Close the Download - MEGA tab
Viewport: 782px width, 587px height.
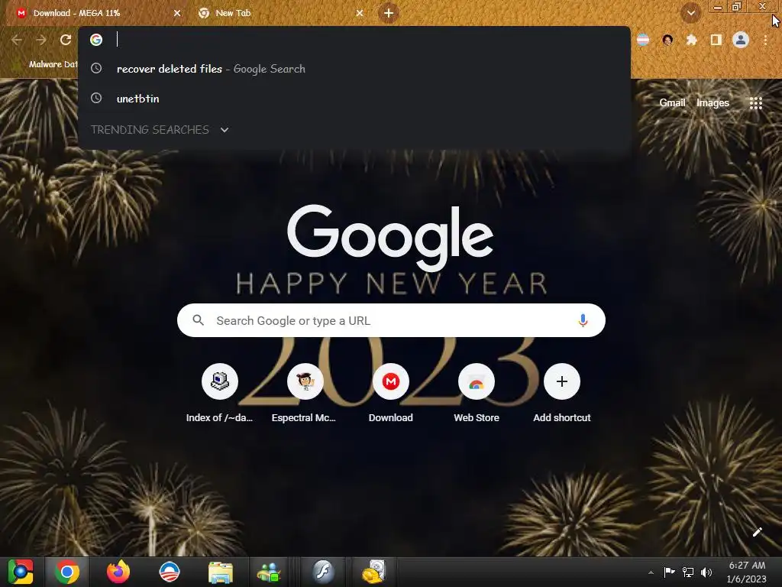[177, 13]
